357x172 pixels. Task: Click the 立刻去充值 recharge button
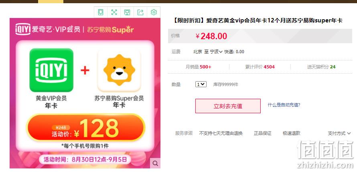tap(228, 106)
